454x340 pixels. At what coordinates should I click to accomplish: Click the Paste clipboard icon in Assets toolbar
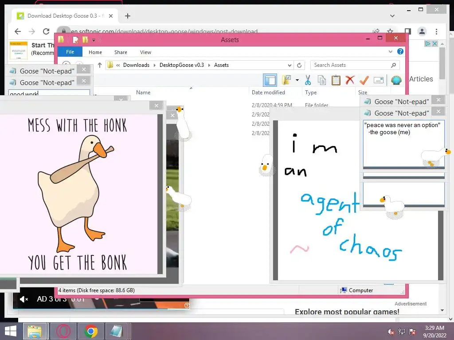click(x=336, y=80)
